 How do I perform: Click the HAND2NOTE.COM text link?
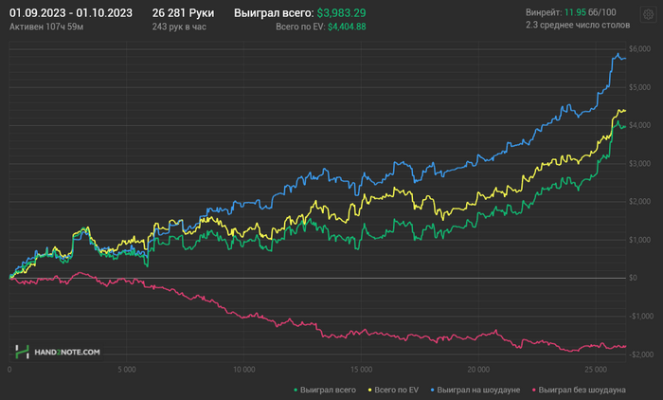(67, 353)
